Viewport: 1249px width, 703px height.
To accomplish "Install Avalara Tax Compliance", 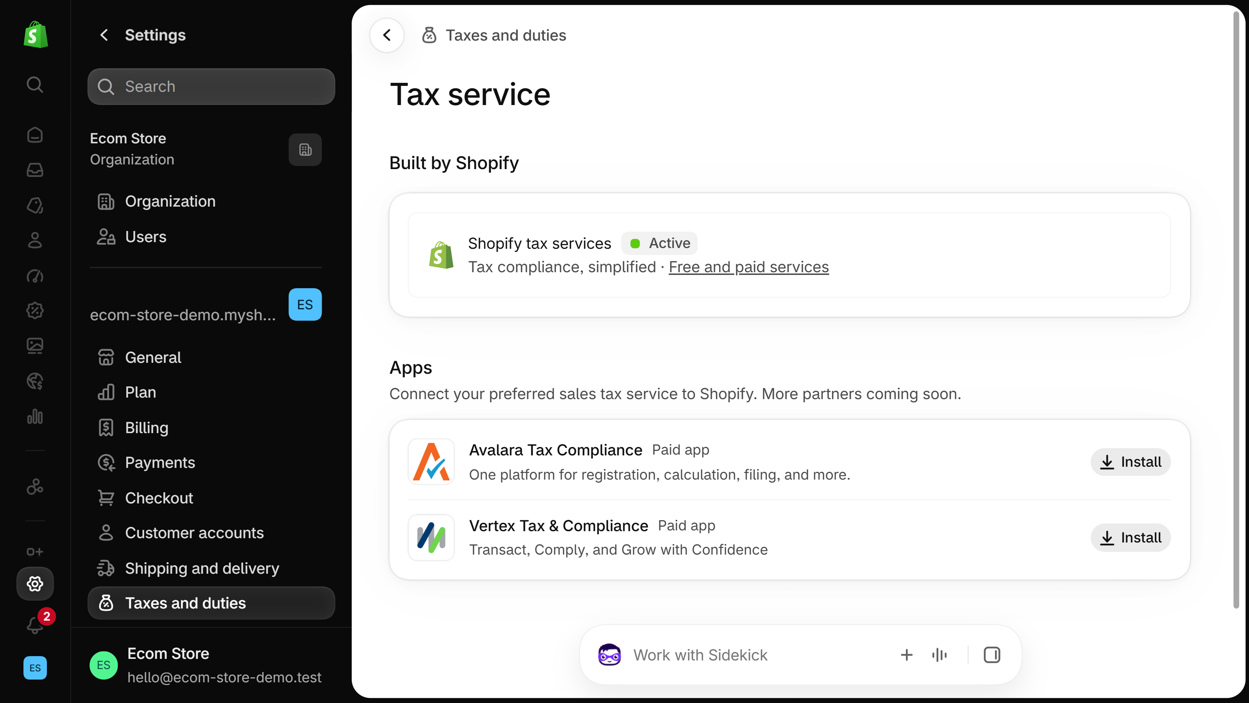I will [x=1131, y=462].
